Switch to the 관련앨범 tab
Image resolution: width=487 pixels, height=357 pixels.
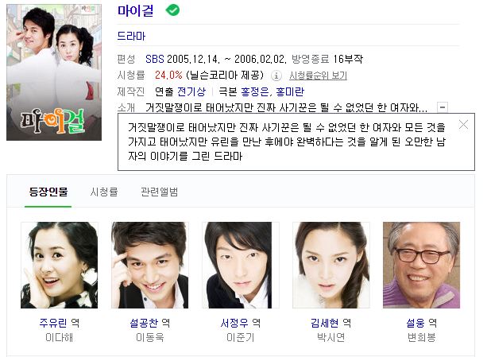(x=160, y=192)
